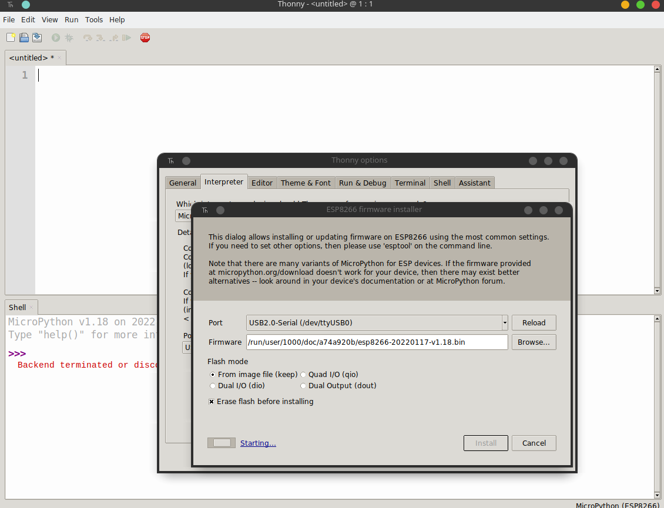
Task: Click the editor scrollbar down arrow
Action: click(657, 291)
